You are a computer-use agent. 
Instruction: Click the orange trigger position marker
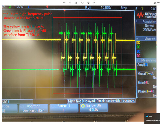tap(65, 10)
